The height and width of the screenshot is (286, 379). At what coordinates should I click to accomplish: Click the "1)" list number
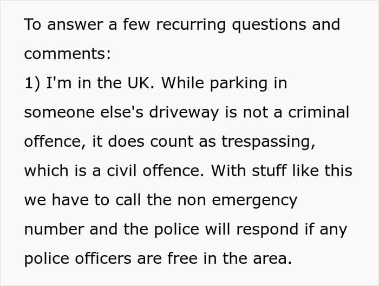(x=32, y=83)
